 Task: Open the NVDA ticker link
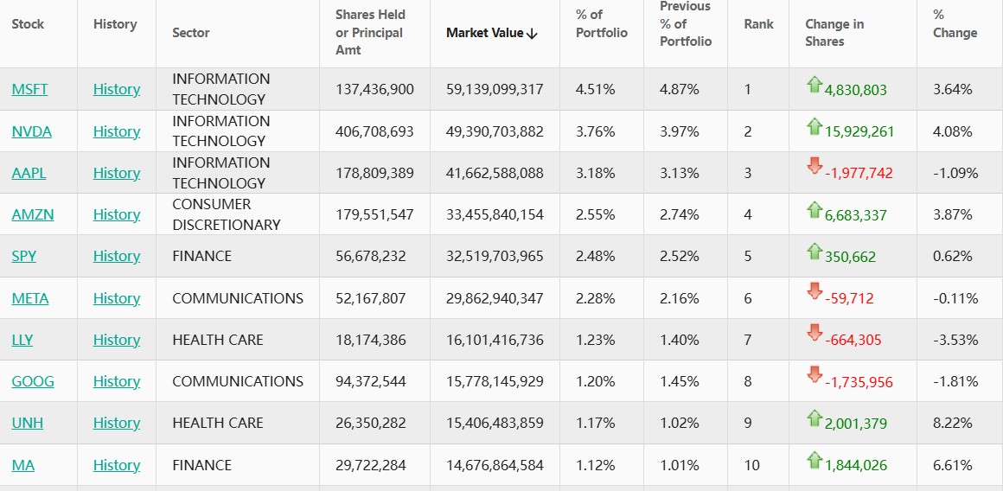[32, 131]
